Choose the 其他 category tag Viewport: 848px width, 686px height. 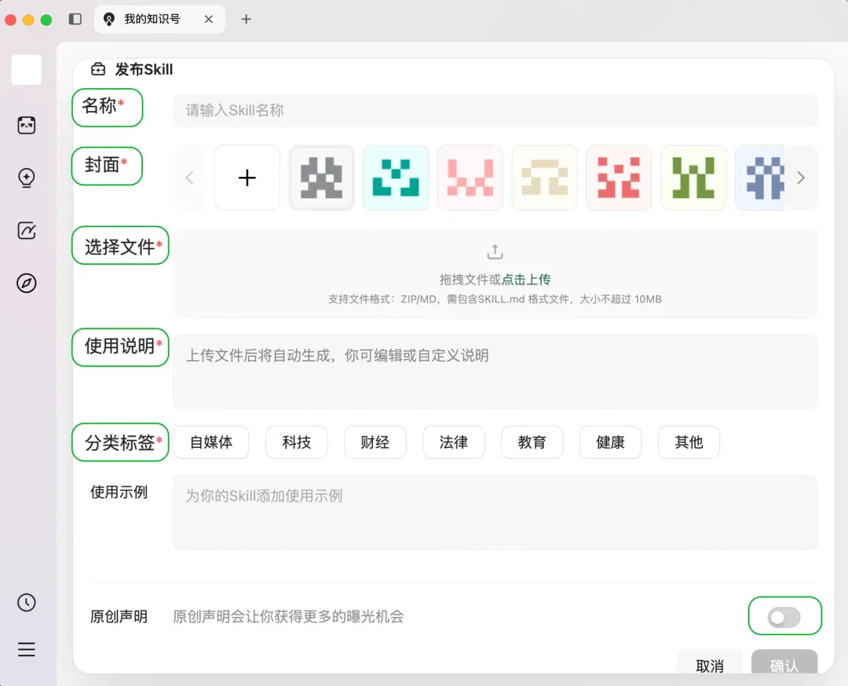(689, 442)
